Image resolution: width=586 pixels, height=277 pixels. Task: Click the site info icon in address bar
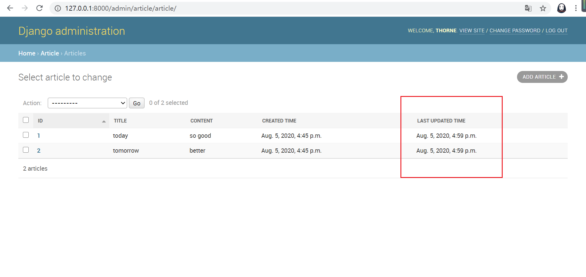[58, 9]
